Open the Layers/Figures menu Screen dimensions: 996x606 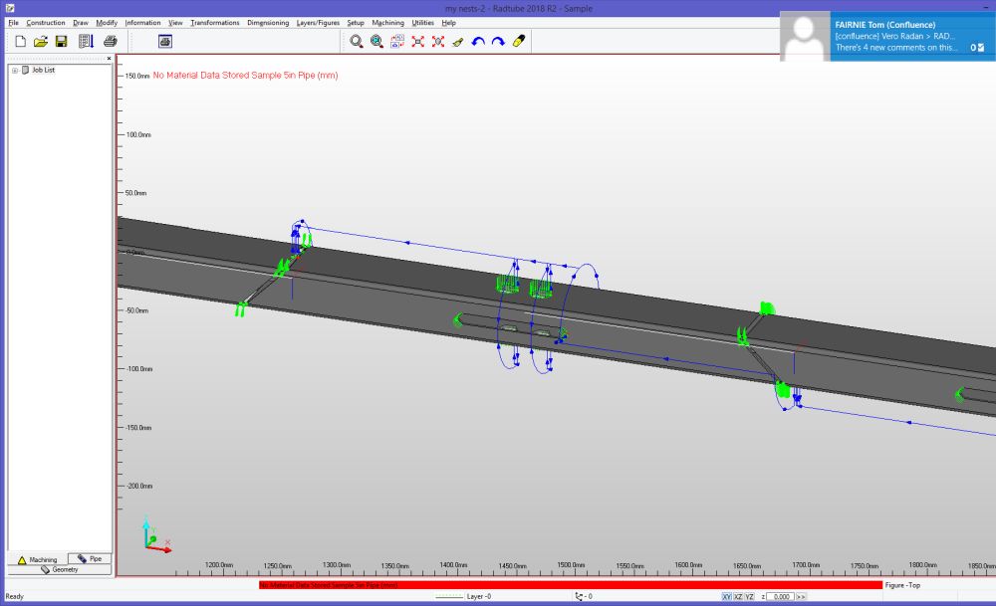click(318, 22)
